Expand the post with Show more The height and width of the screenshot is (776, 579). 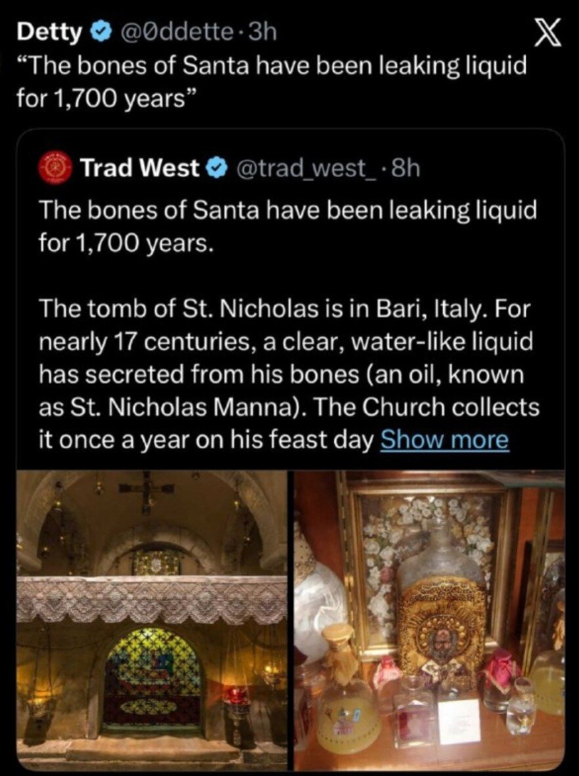click(444, 440)
